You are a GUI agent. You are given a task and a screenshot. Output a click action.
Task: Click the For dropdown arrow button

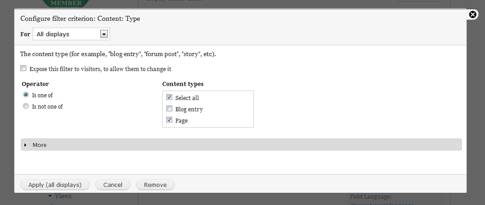tap(104, 34)
